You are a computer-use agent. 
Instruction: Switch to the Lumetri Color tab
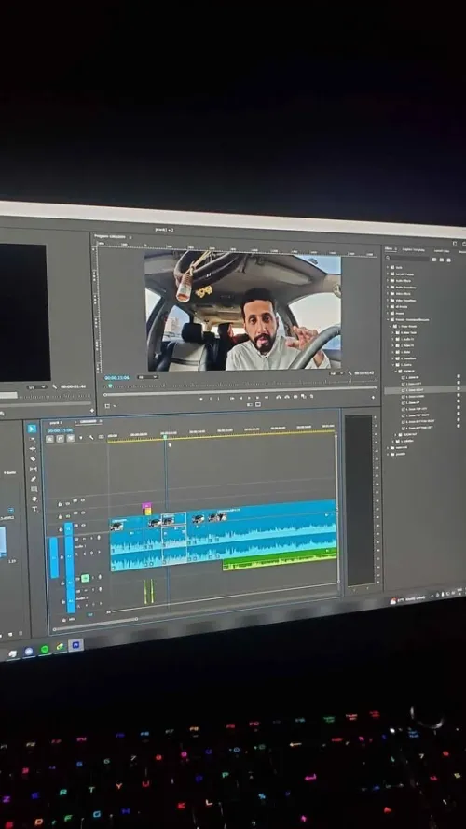tap(442, 251)
